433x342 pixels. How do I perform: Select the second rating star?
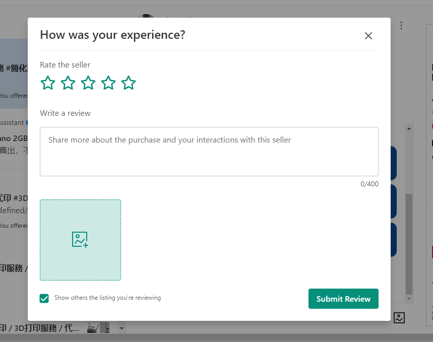pos(68,83)
